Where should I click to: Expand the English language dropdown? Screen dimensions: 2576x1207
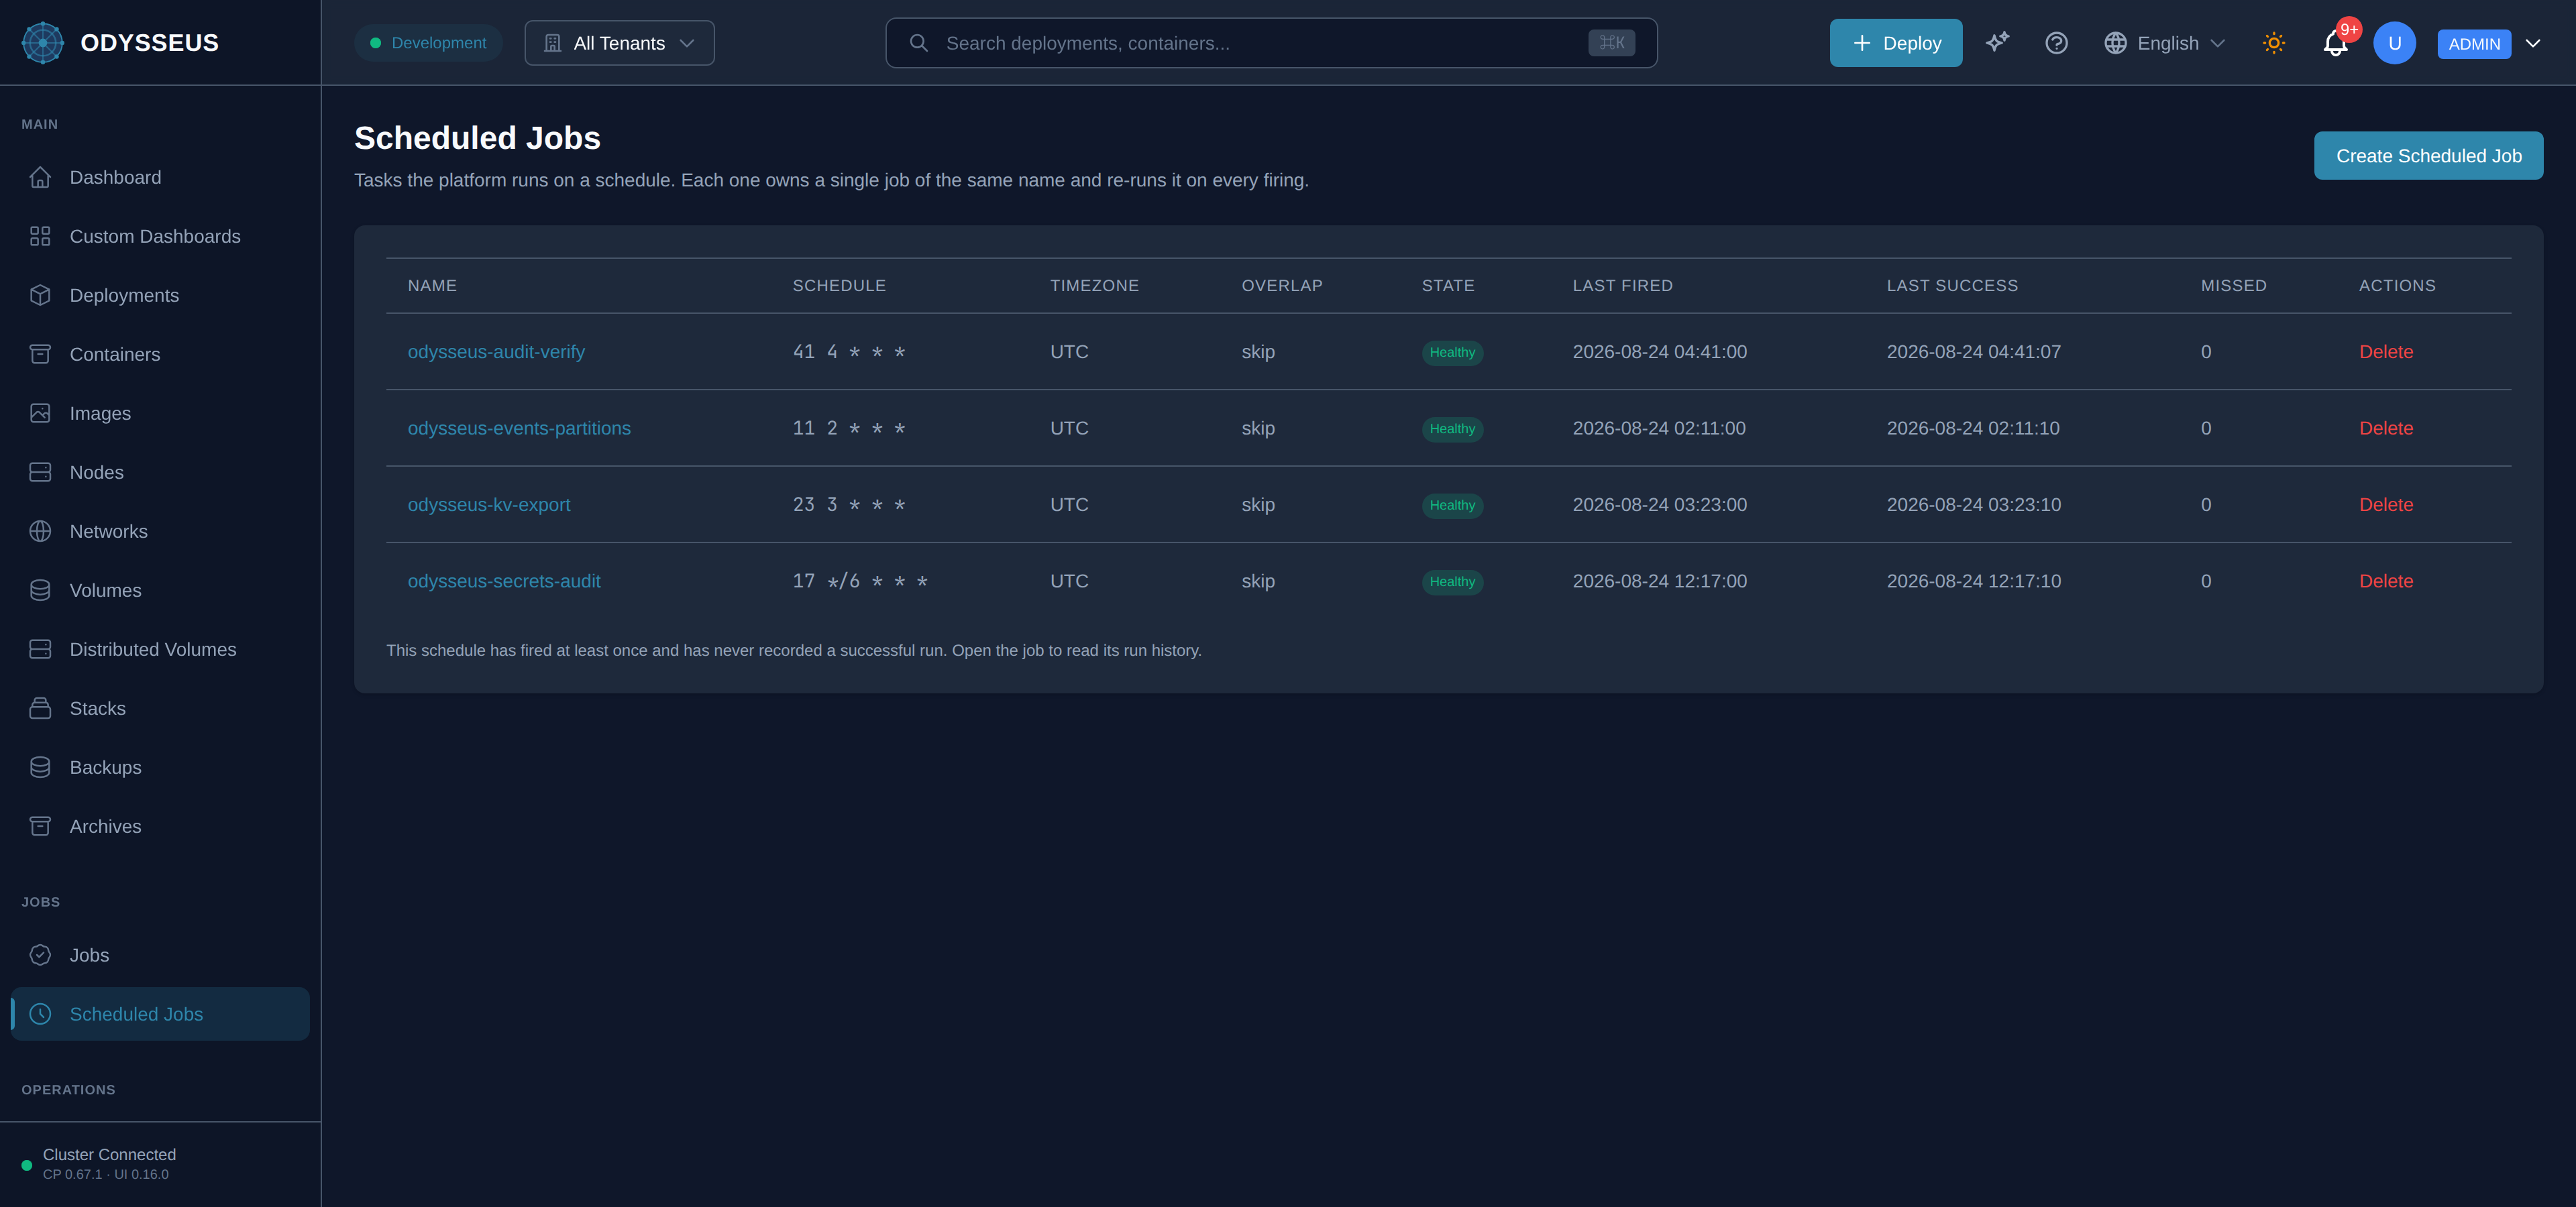pos(2166,43)
